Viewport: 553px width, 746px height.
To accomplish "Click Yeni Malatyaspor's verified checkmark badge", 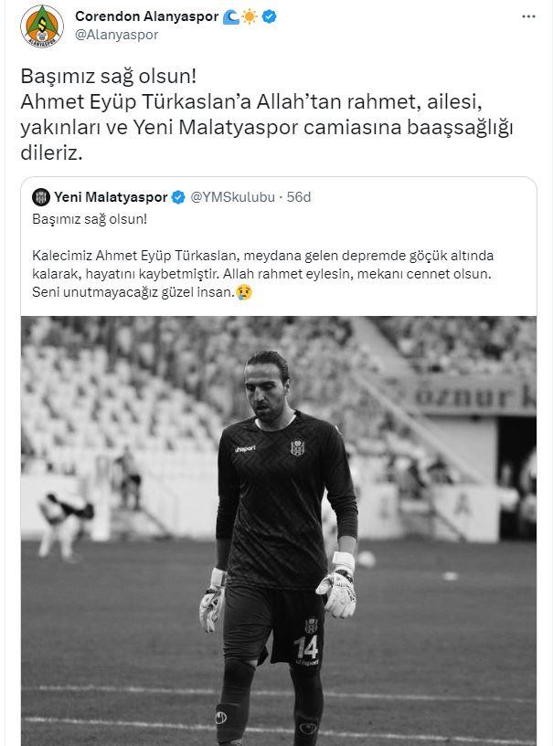I will pos(178,197).
